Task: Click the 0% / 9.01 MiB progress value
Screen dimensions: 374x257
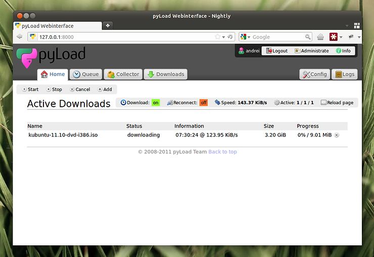Action: (314, 135)
